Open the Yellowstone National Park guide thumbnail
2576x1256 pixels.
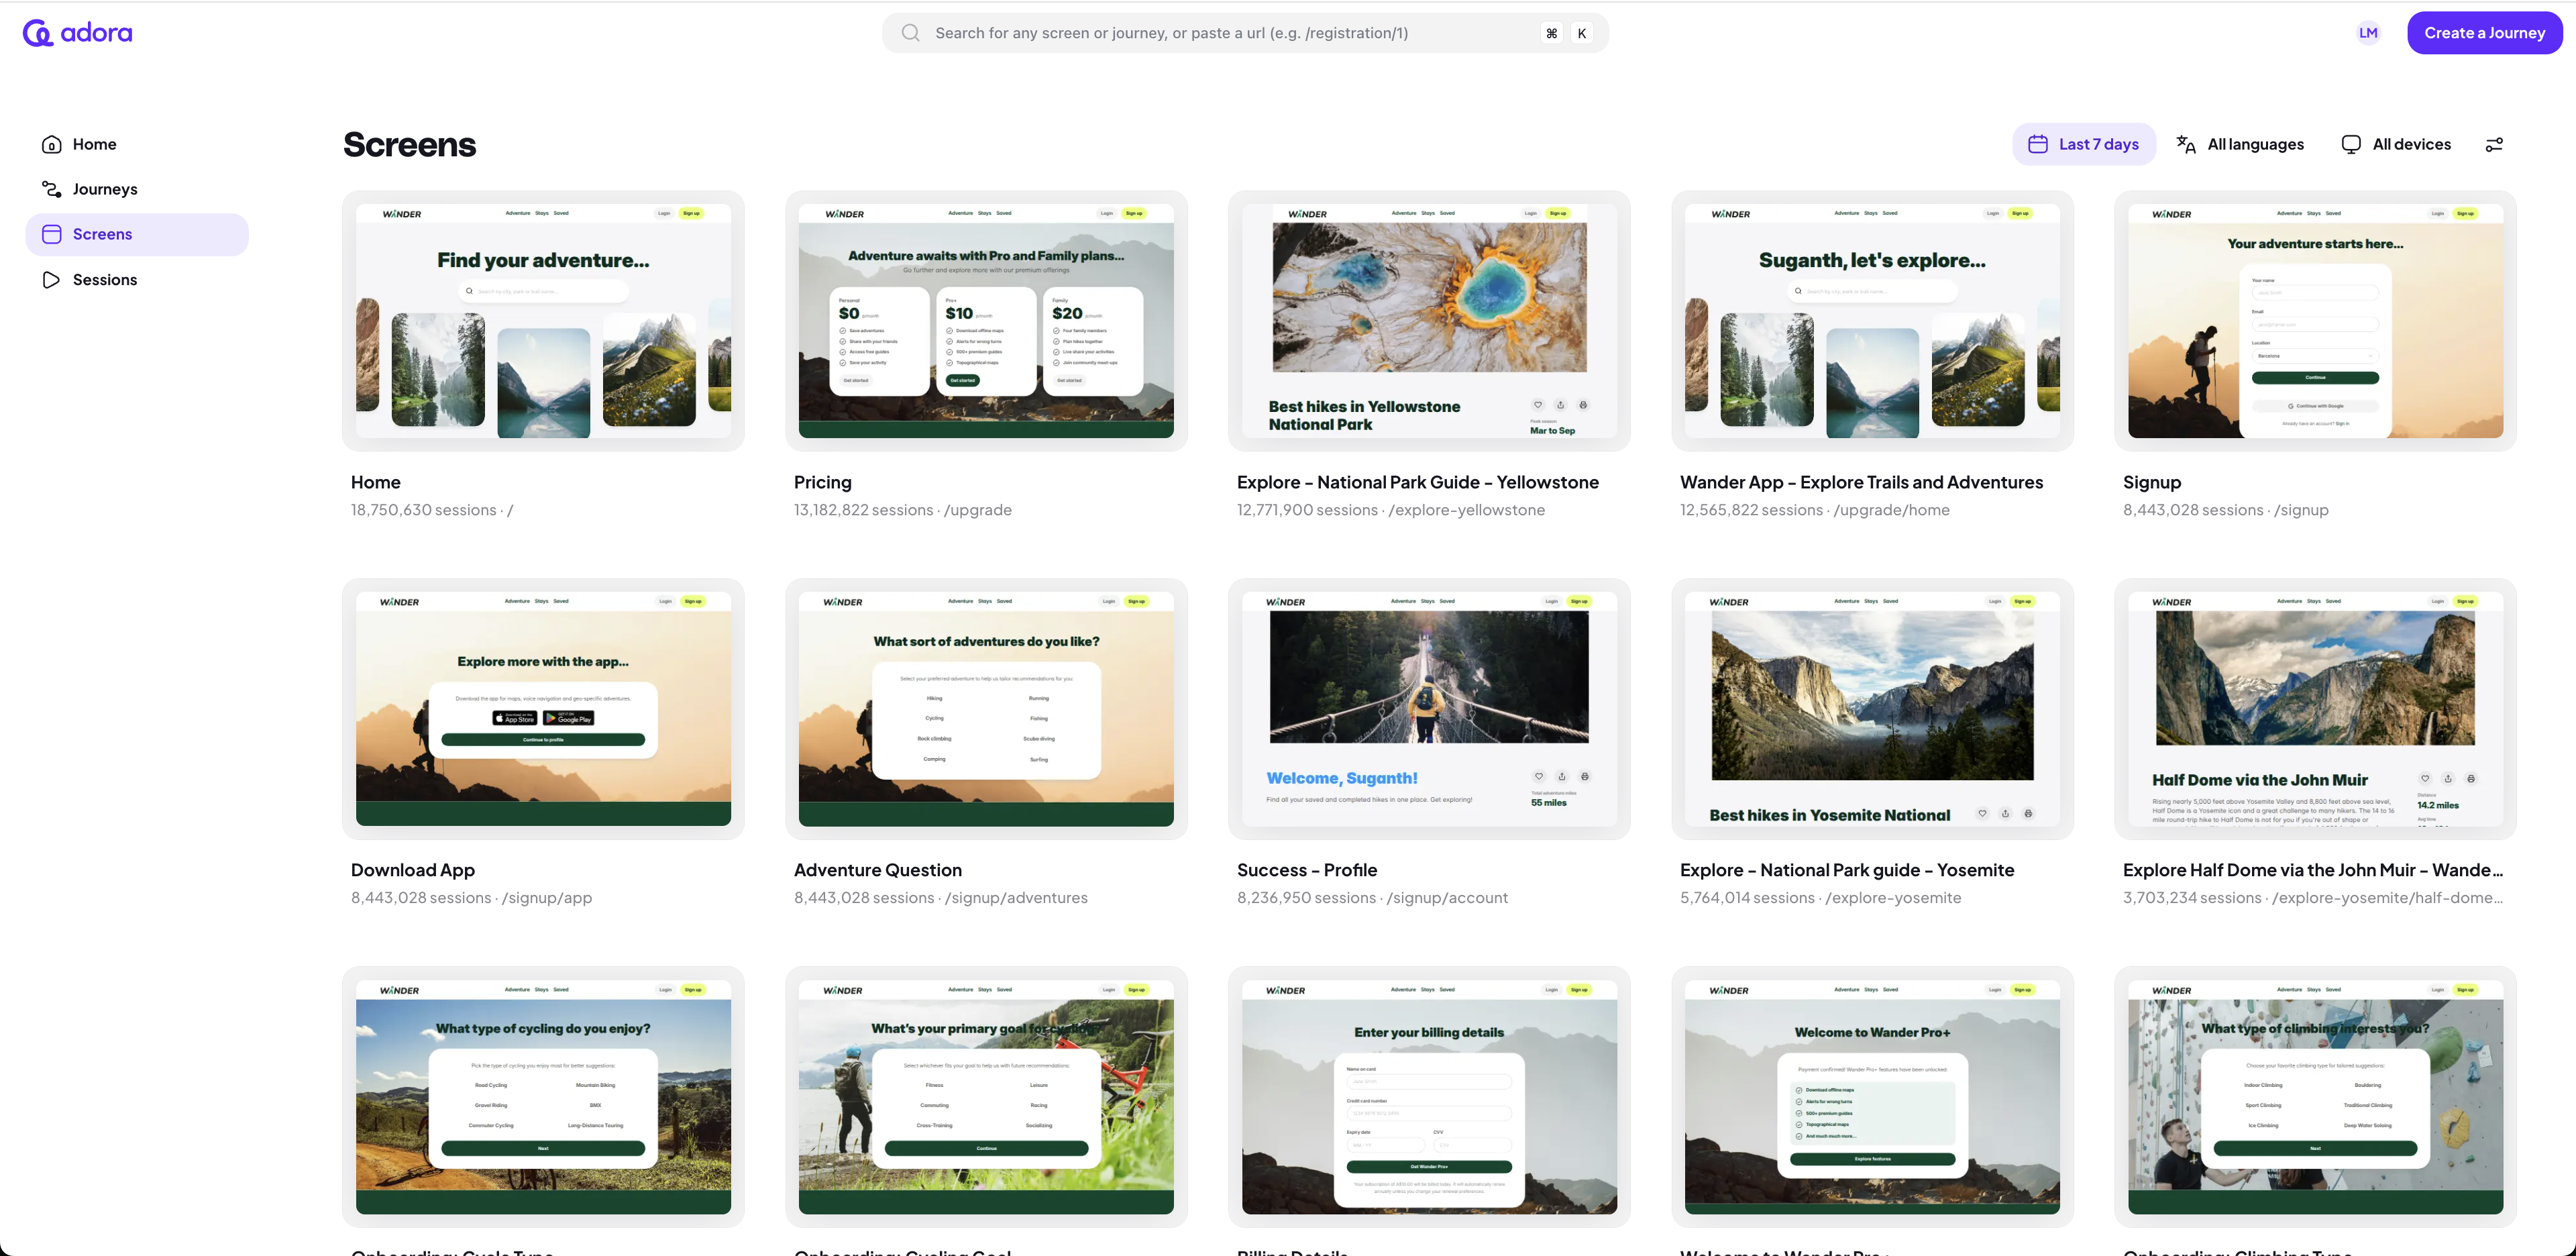tap(1428, 321)
